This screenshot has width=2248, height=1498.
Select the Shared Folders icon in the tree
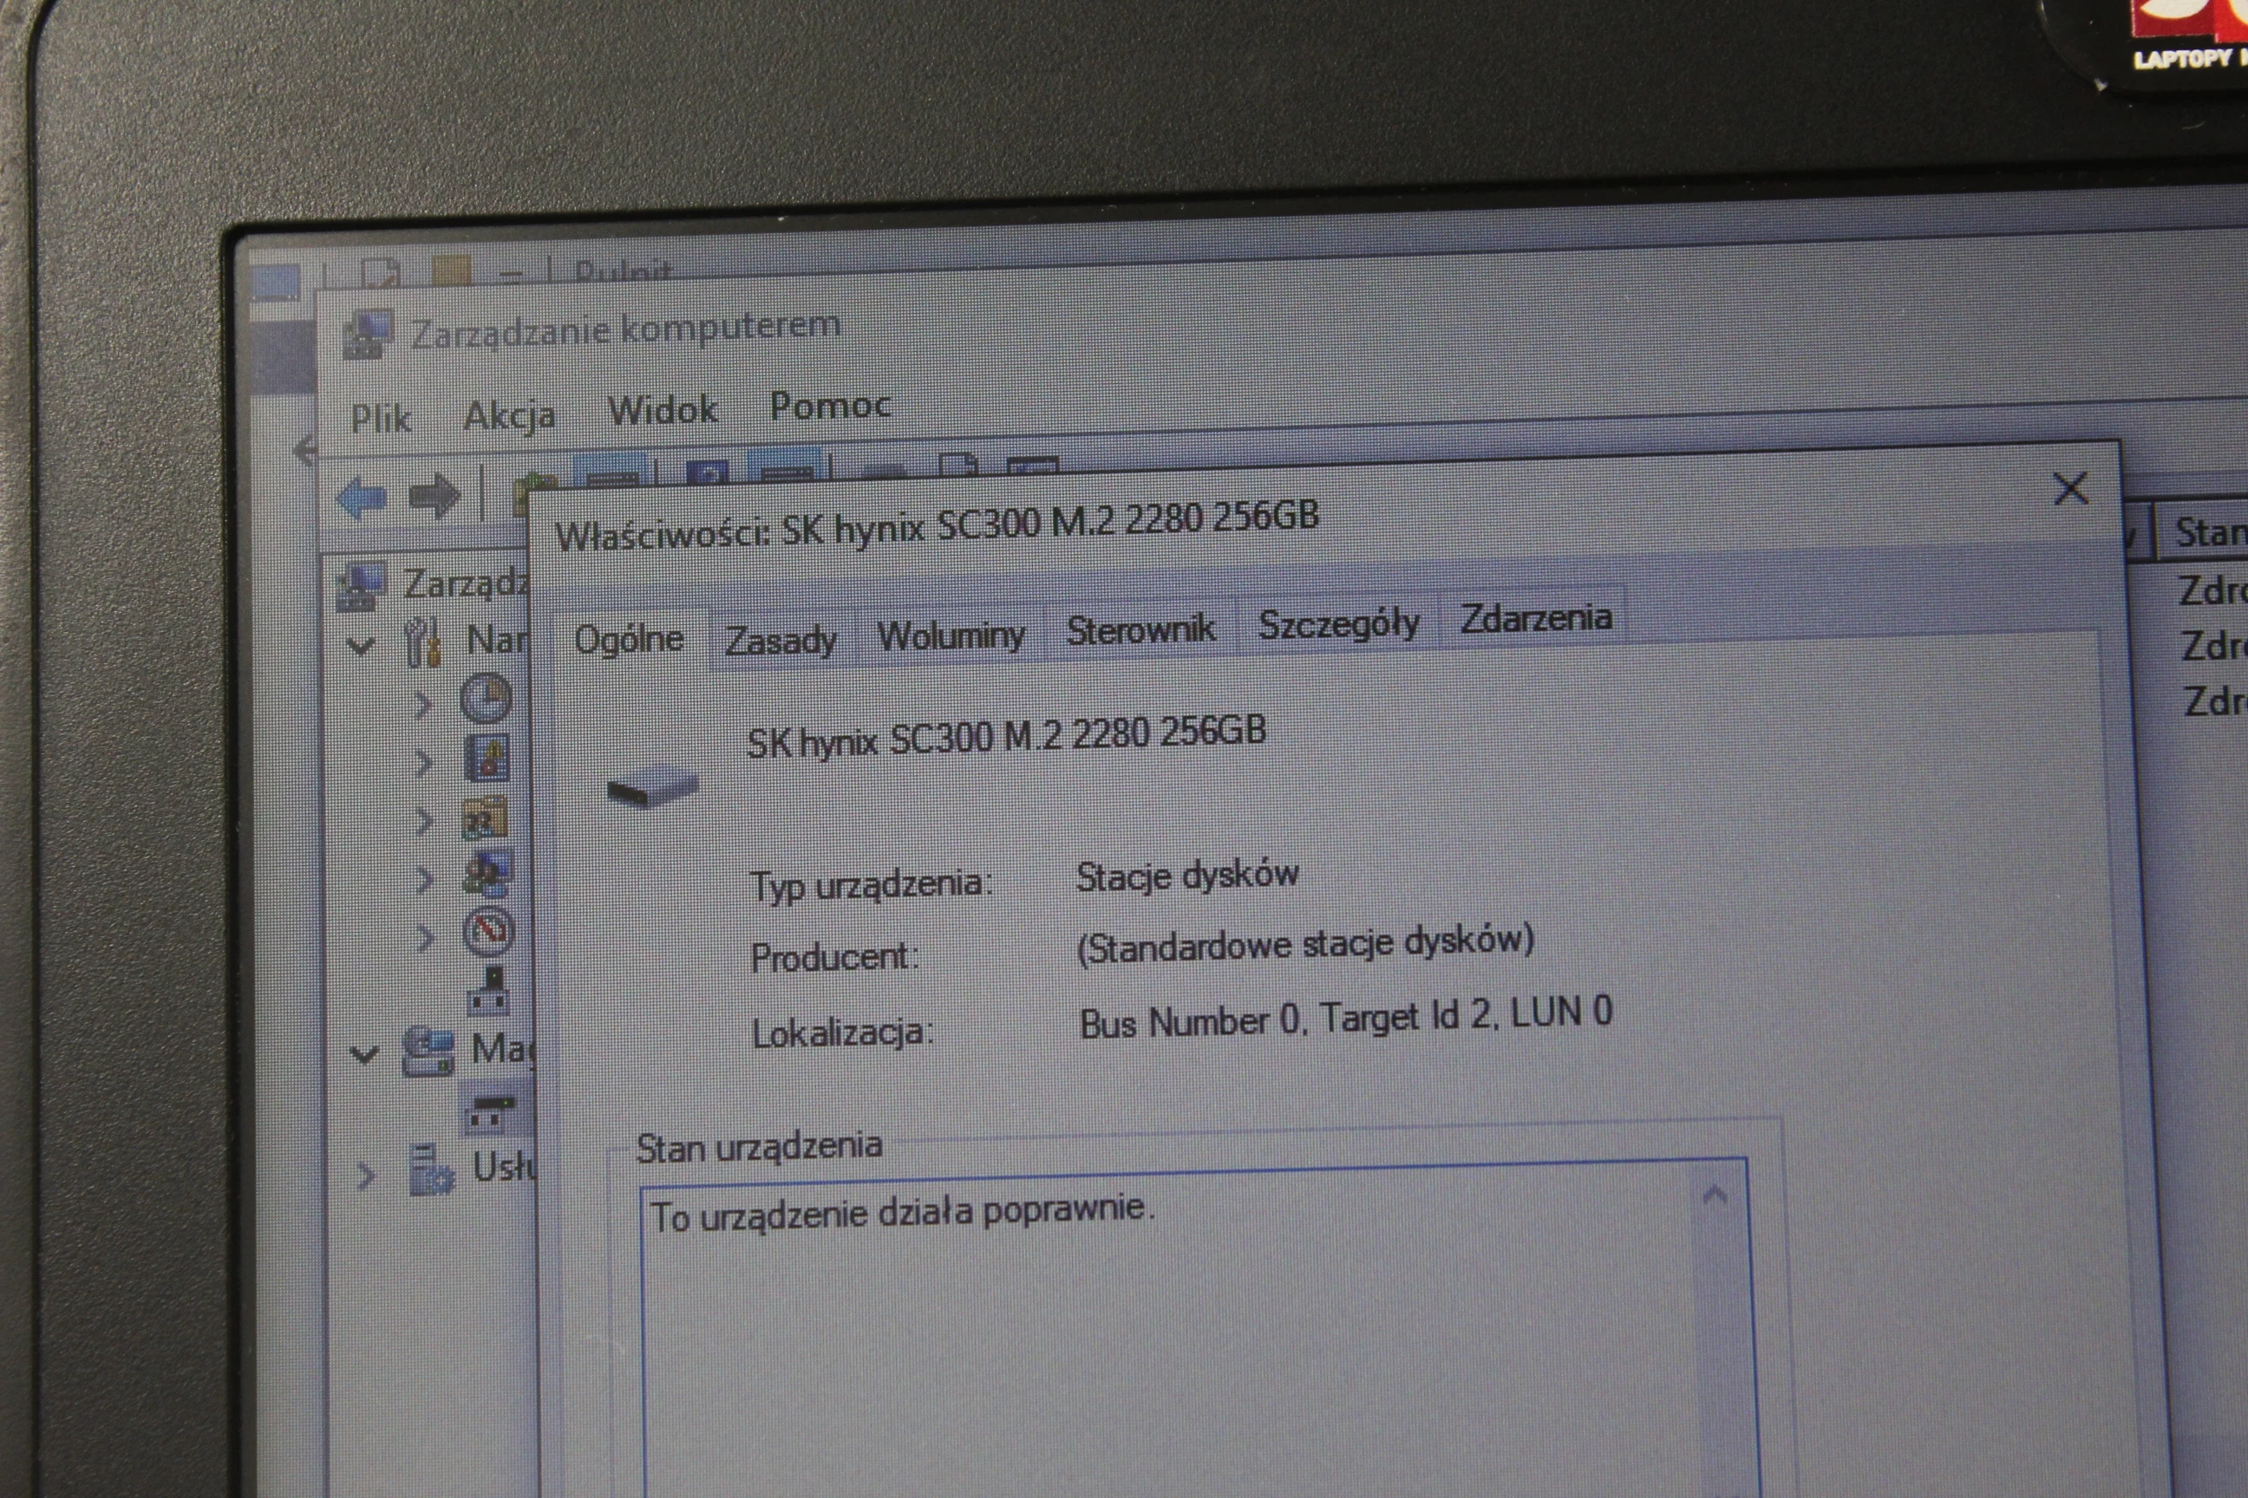pos(485,817)
